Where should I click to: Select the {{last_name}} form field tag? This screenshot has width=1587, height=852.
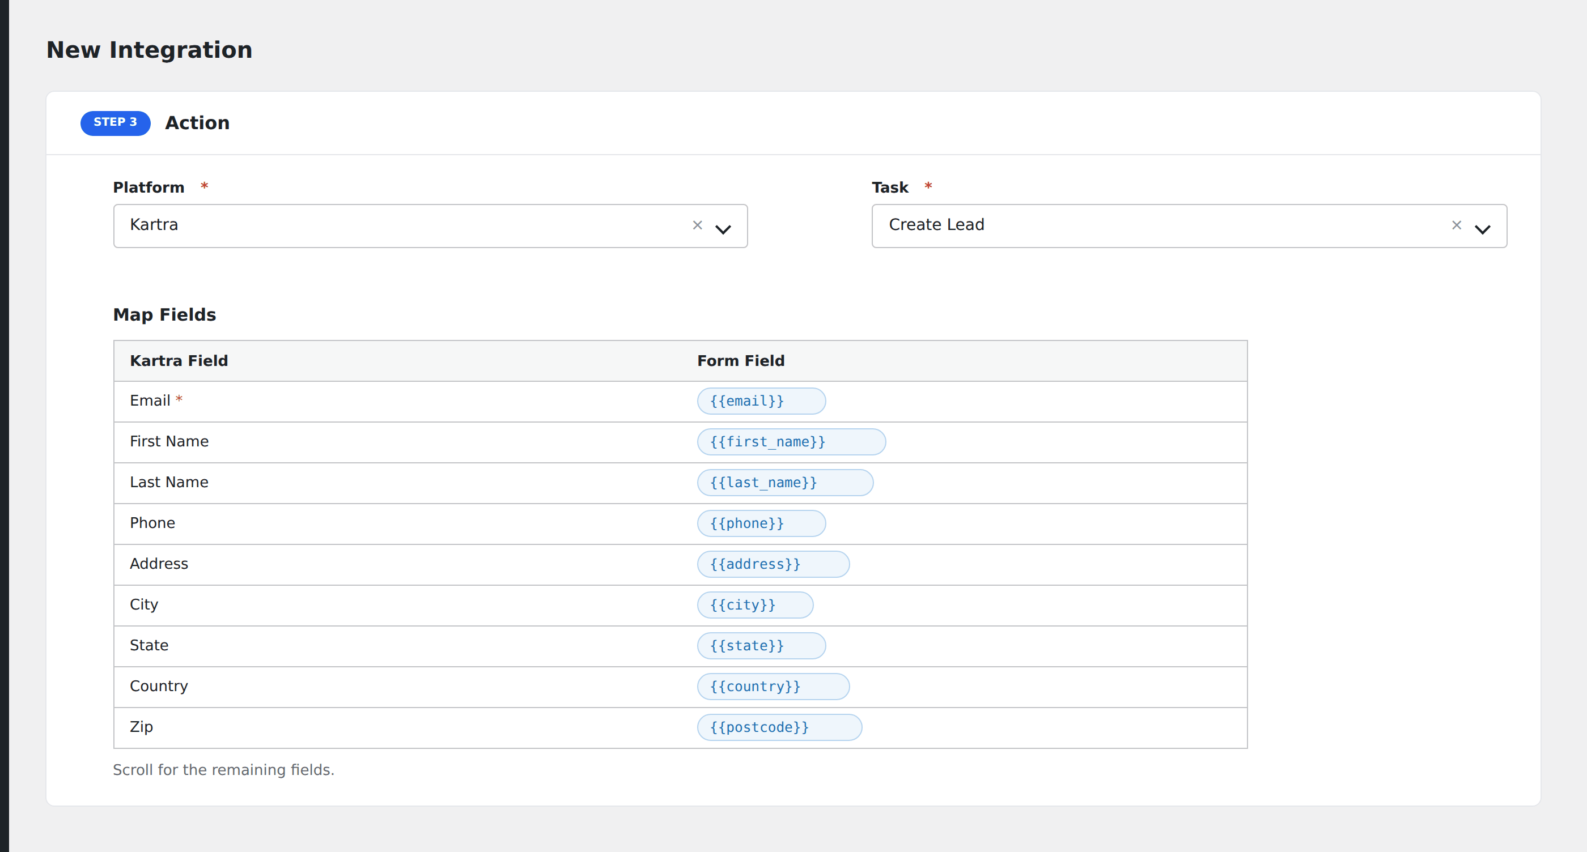coord(785,483)
